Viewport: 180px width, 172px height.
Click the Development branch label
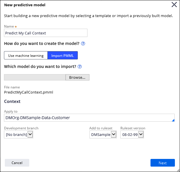click(x=21, y=128)
